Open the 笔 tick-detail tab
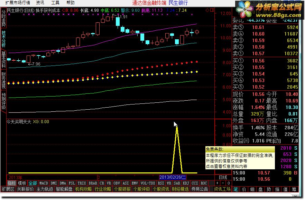 235,189
